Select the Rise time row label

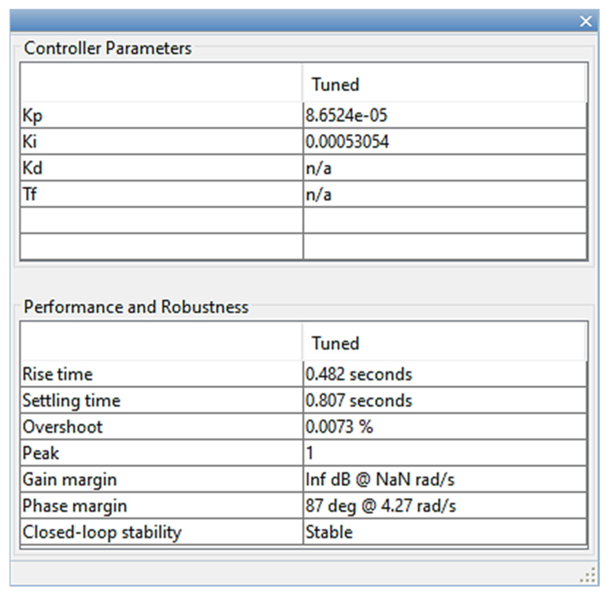(58, 374)
